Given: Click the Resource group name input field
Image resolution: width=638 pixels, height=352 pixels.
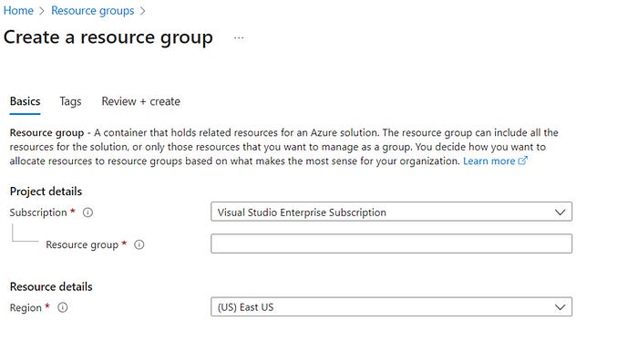Looking at the screenshot, I should click(x=391, y=243).
